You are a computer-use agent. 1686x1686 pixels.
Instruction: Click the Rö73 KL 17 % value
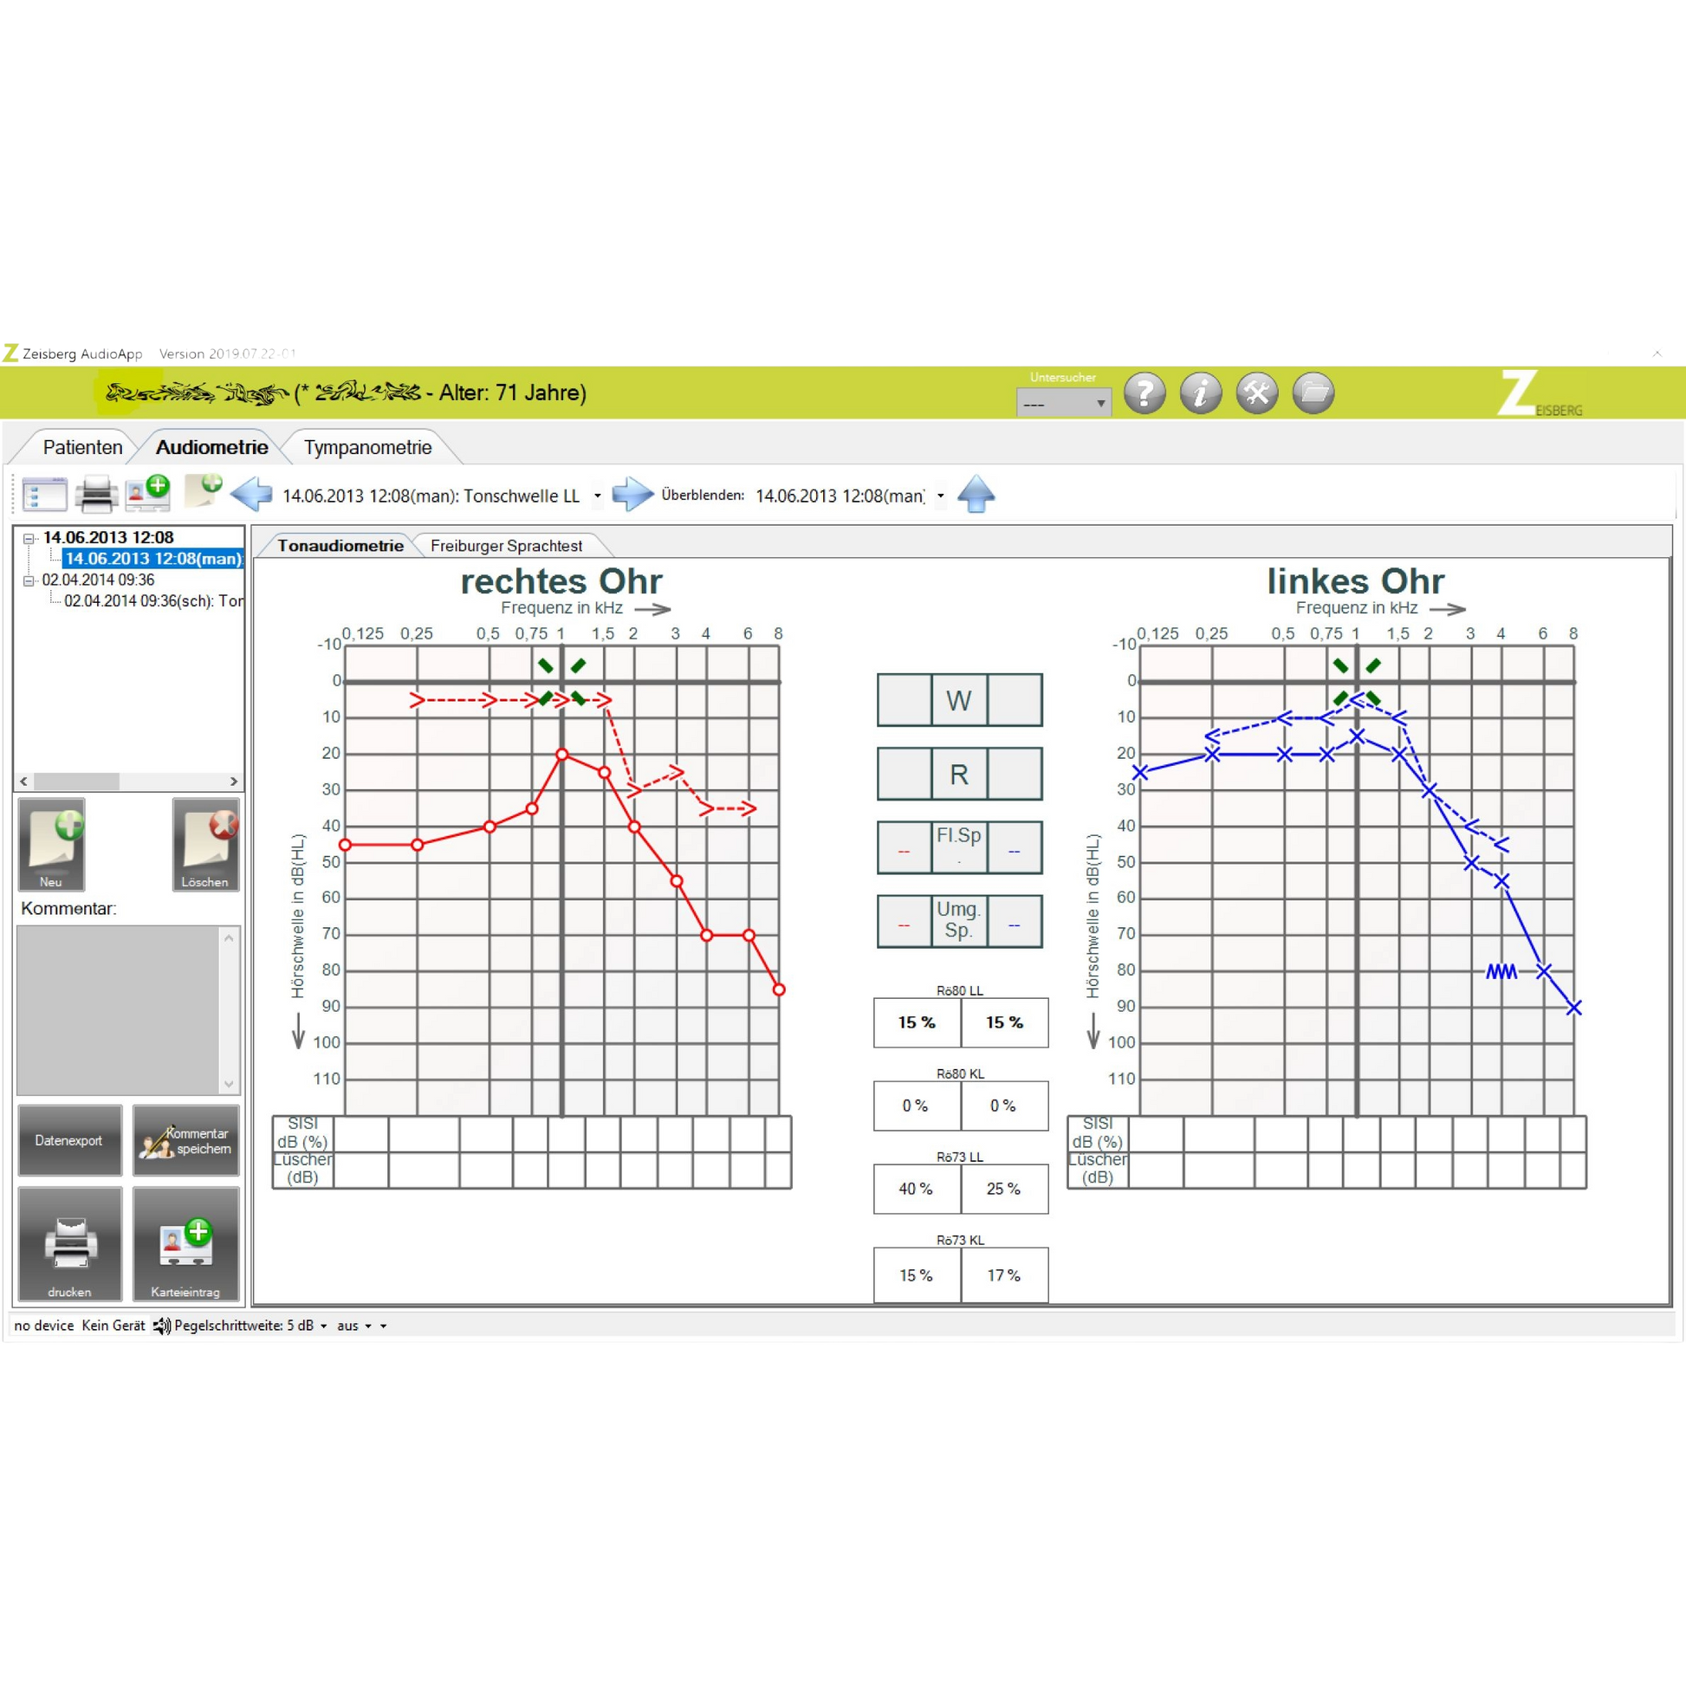[x=1004, y=1276]
